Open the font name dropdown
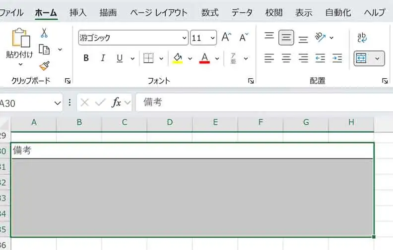The width and height of the screenshot is (393, 250). pyautogui.click(x=184, y=38)
